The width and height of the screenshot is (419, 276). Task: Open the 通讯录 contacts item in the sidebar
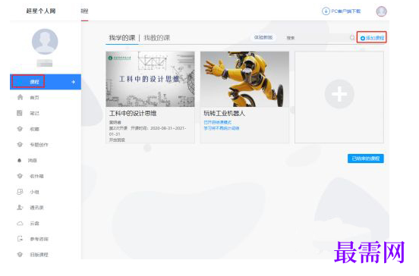(36, 208)
